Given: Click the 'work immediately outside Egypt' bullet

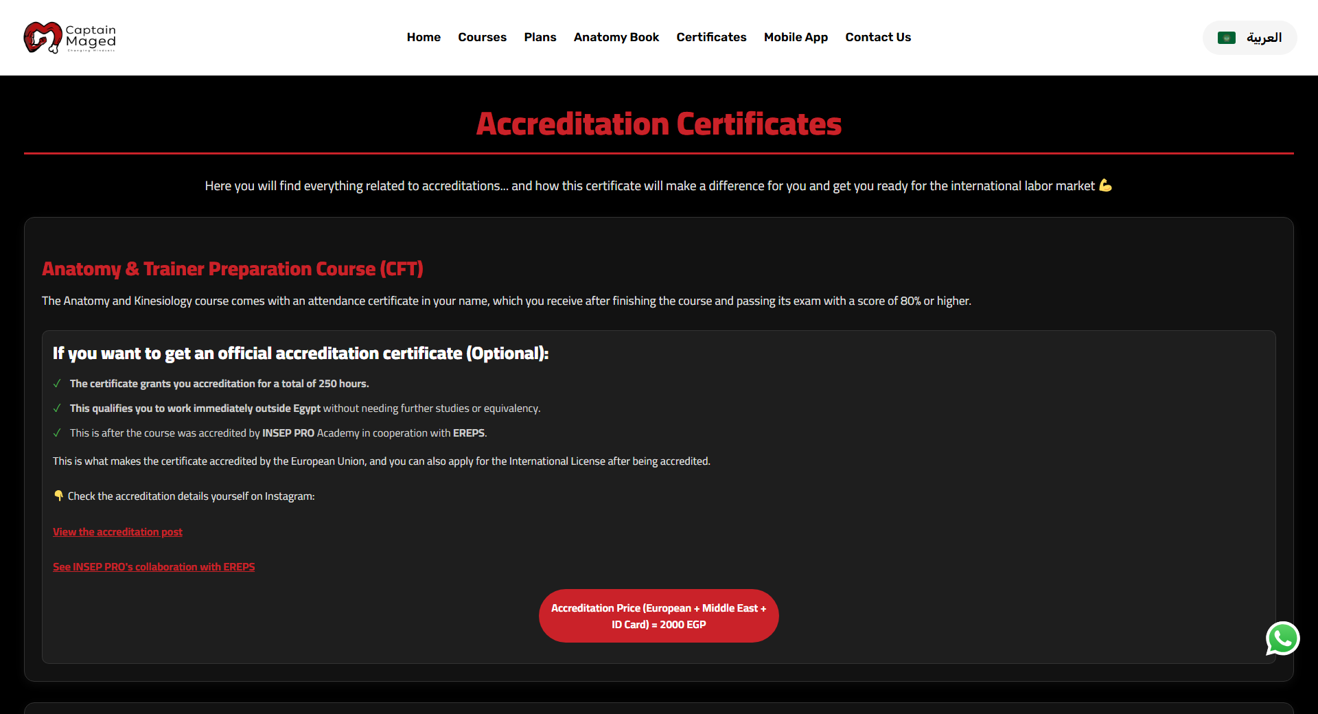Looking at the screenshot, I should (305, 408).
